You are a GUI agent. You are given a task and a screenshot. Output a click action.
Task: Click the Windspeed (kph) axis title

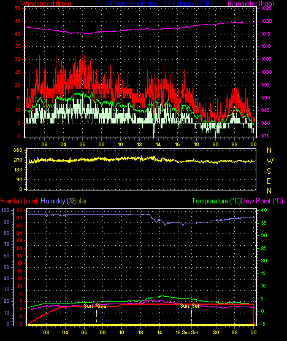click(46, 3)
